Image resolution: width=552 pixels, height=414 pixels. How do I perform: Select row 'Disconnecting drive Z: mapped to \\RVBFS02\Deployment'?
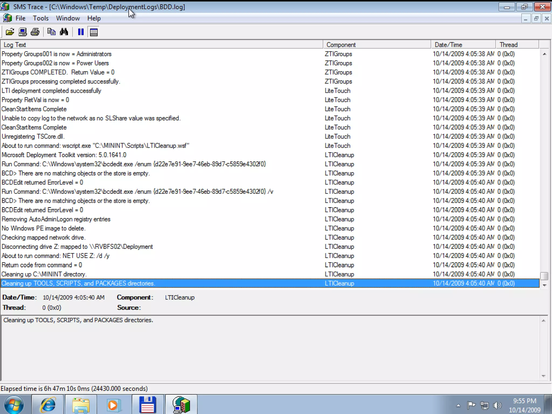(270, 247)
